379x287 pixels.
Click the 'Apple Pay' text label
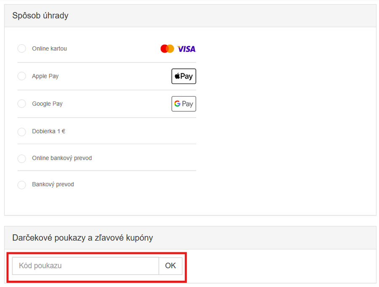click(x=45, y=76)
